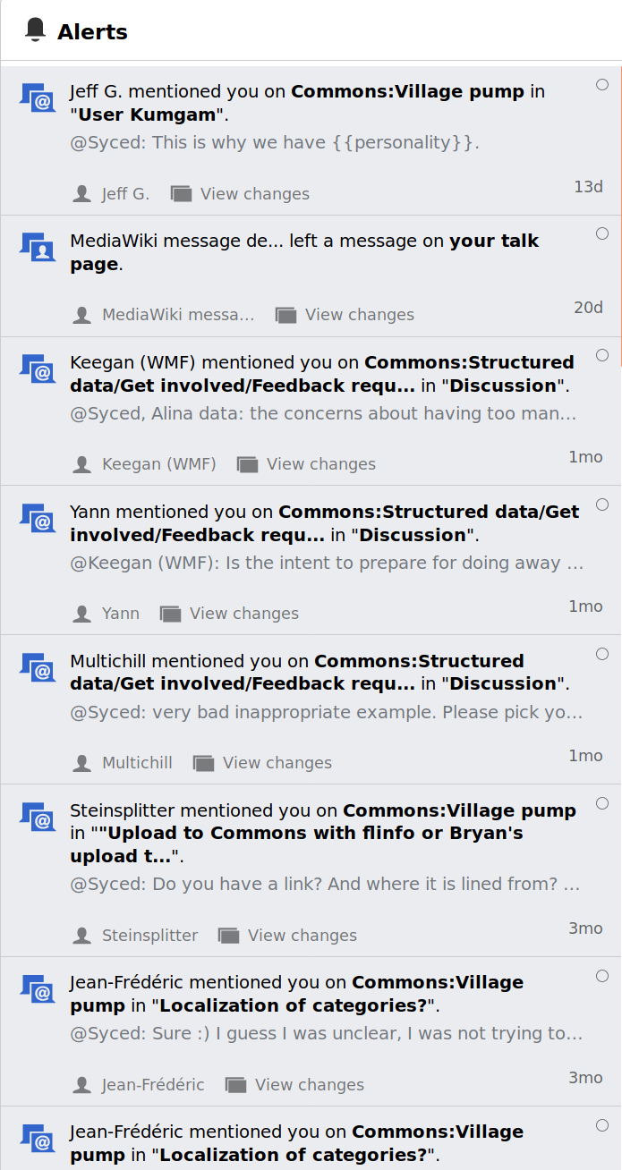Mark Yann's mention notification as read
The height and width of the screenshot is (1170, 622).
(x=602, y=504)
